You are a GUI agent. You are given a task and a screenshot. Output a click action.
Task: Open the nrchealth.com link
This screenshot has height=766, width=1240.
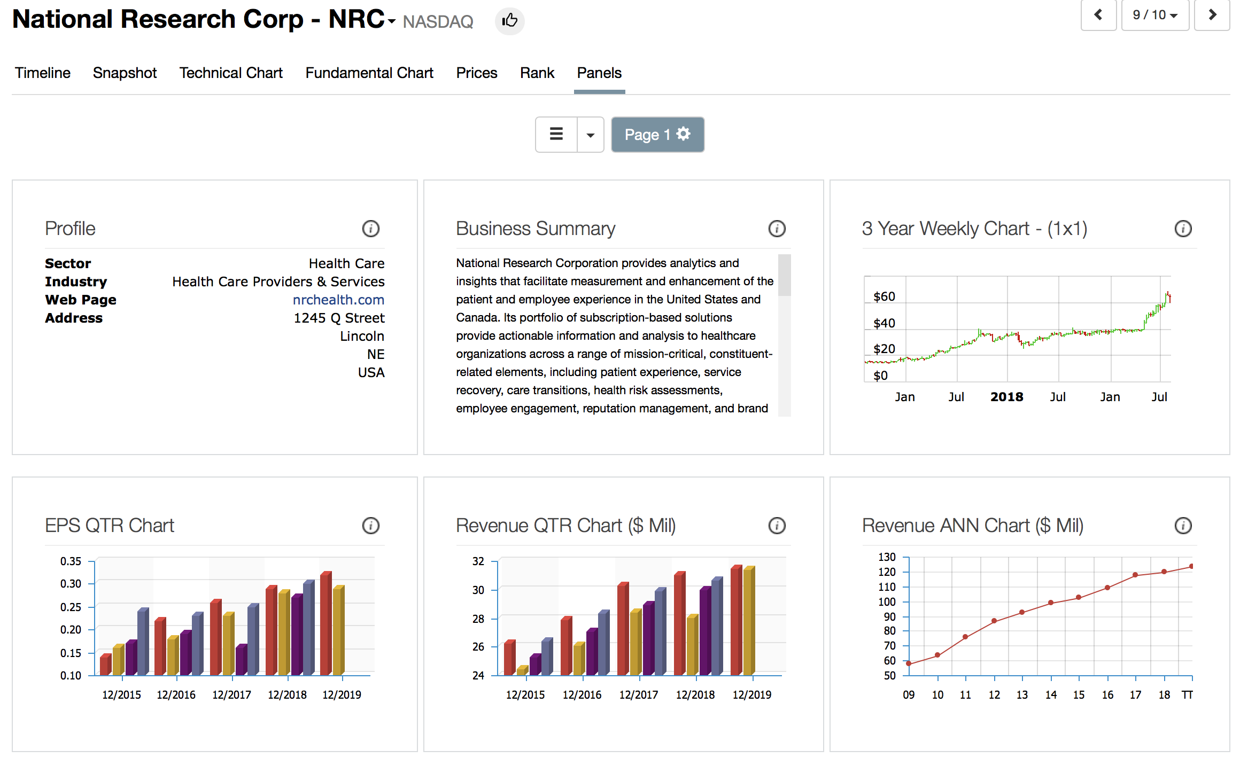(x=338, y=300)
